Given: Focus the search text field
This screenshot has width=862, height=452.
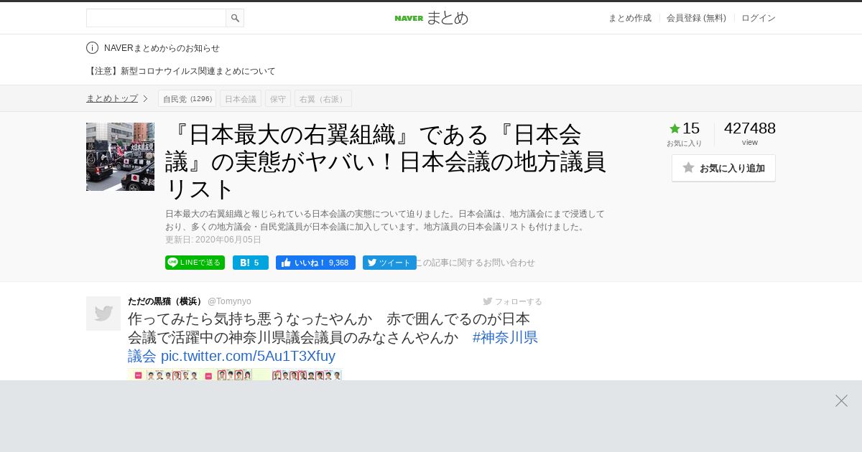Looking at the screenshot, I should (156, 18).
